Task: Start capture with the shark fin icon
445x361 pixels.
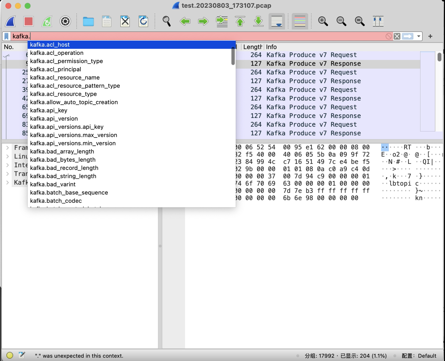Action: point(11,21)
